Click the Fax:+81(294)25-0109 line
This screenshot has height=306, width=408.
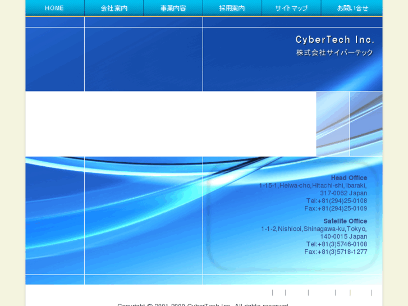336,208
